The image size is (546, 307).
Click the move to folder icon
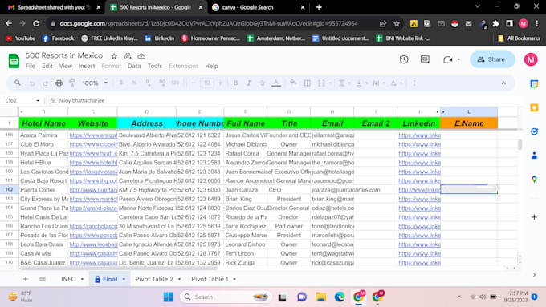pyautogui.click(x=128, y=55)
